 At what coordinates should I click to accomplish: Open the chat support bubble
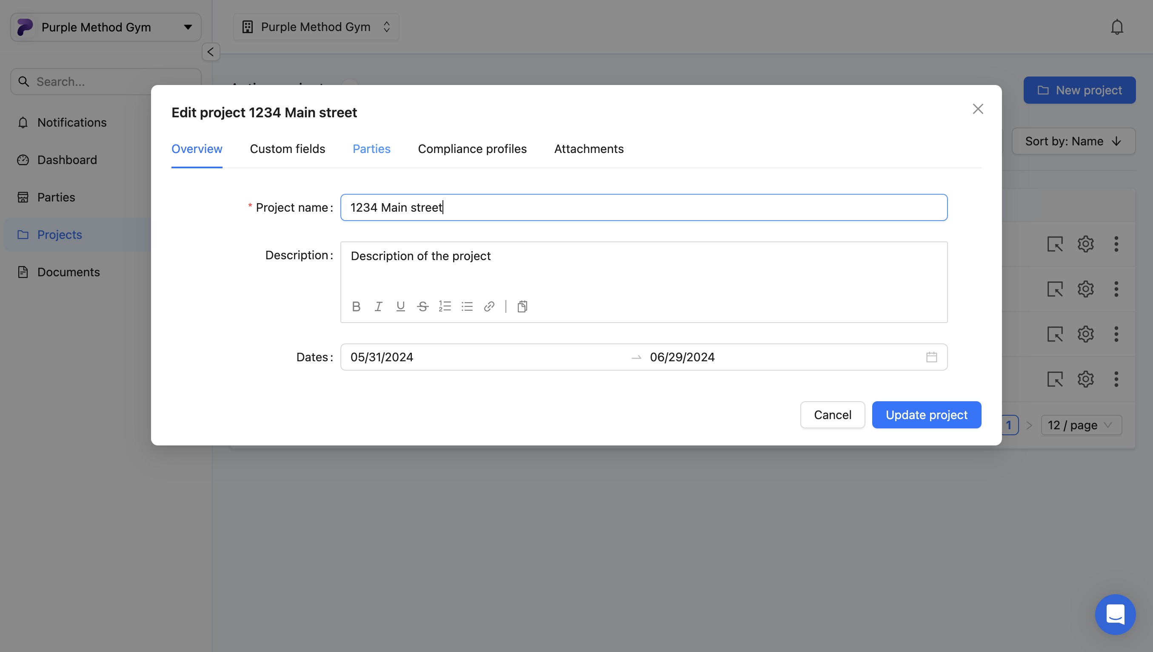[1115, 615]
